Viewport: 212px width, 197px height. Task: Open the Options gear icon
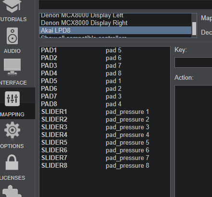(12, 130)
